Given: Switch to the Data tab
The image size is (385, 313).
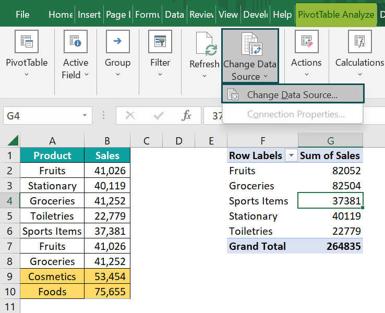Looking at the screenshot, I should tap(174, 15).
